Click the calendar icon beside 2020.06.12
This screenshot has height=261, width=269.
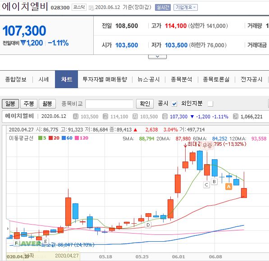tap(91, 8)
